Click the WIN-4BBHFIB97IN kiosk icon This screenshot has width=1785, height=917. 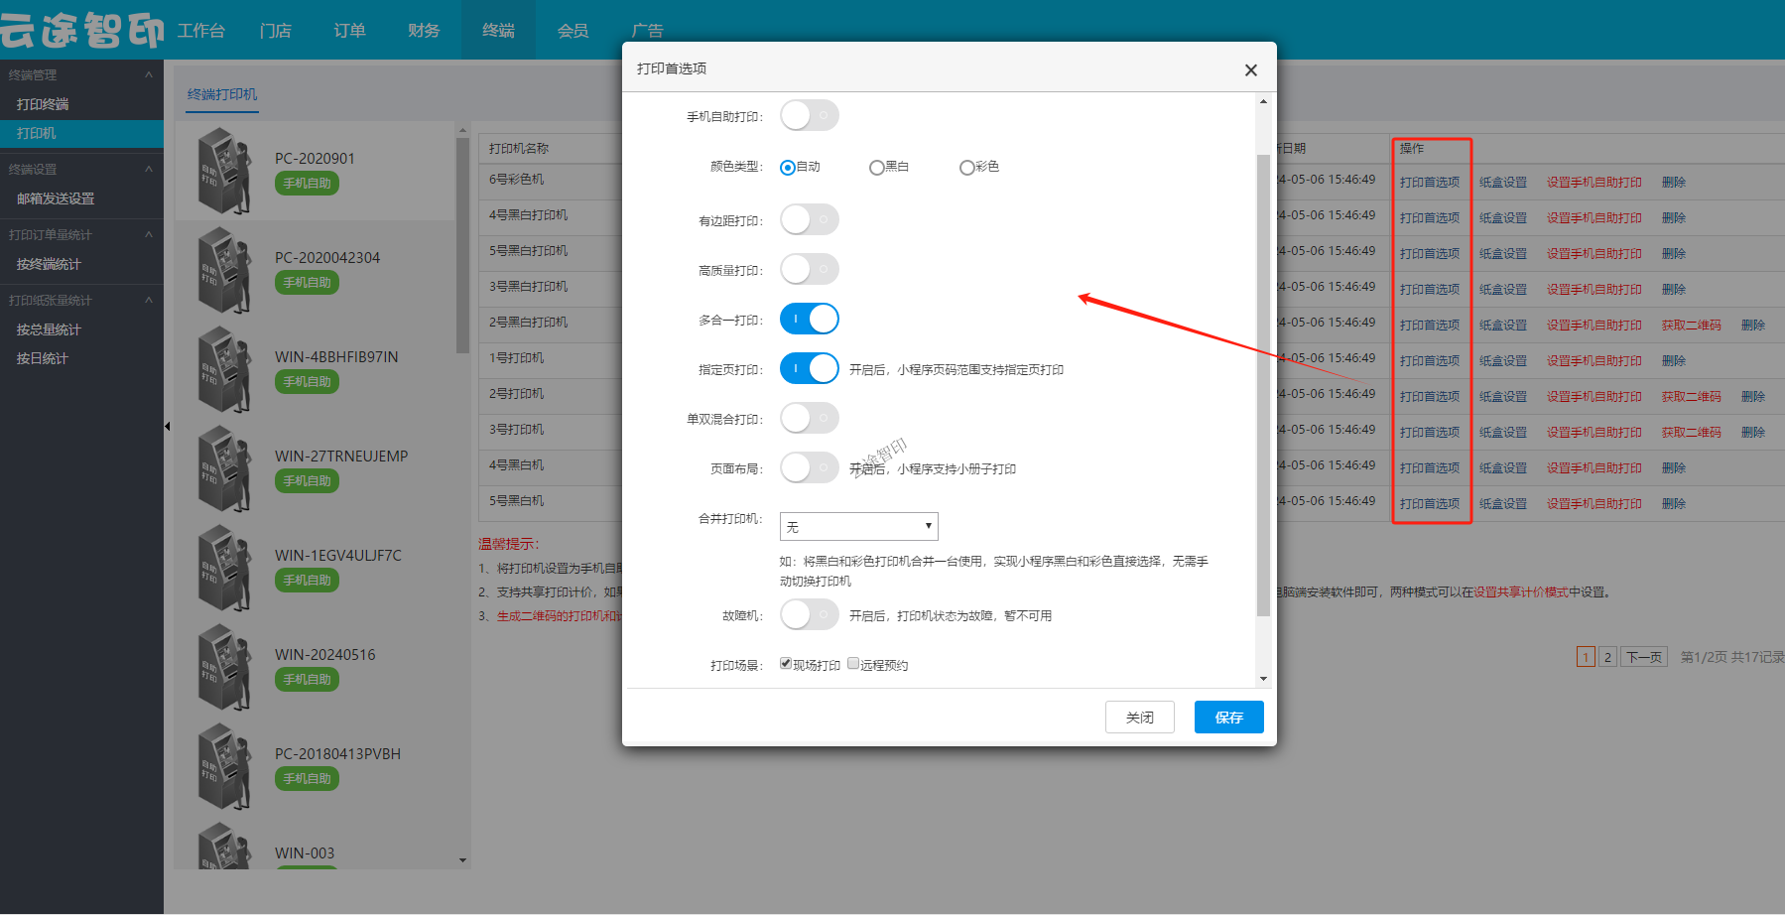click(x=224, y=370)
